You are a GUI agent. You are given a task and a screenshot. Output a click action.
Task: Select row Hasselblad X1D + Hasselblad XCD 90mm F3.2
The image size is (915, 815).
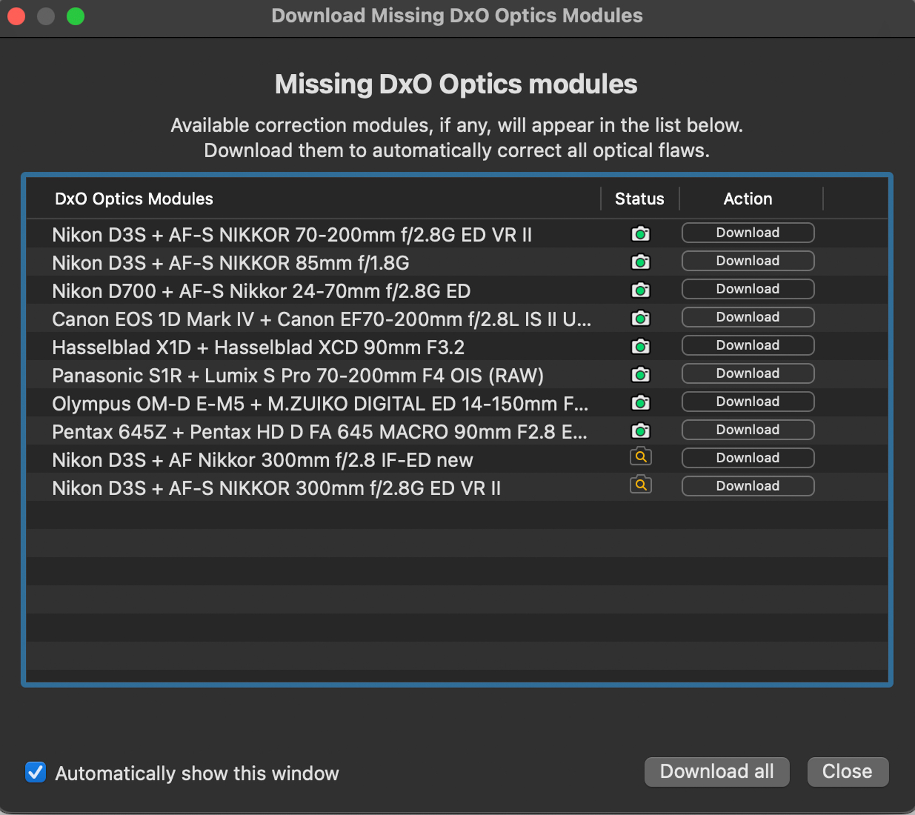[x=457, y=346]
